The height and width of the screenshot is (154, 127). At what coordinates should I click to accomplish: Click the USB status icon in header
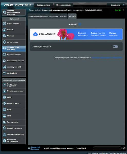(124, 10)
